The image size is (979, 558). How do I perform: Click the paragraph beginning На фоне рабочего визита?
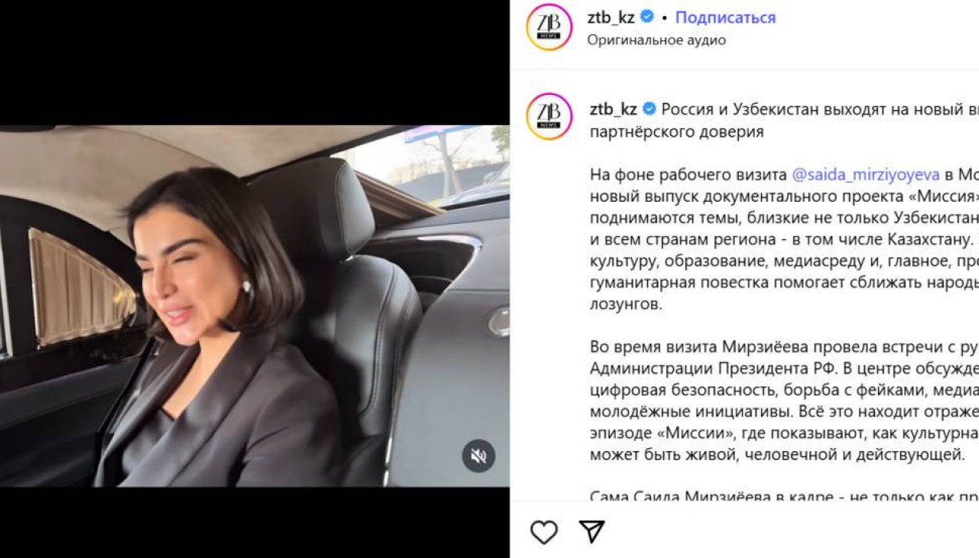pyautogui.click(x=784, y=239)
